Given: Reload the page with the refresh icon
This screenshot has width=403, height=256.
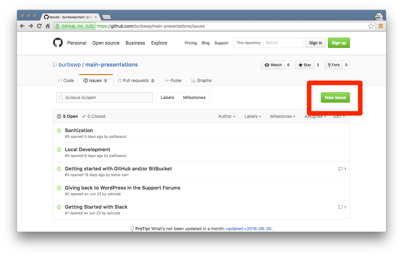Looking at the screenshot, I should click(x=39, y=26).
